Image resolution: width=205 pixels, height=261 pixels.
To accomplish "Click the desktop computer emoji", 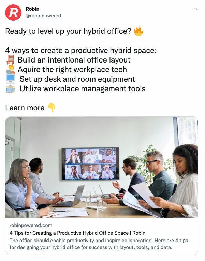I will 10,79.
